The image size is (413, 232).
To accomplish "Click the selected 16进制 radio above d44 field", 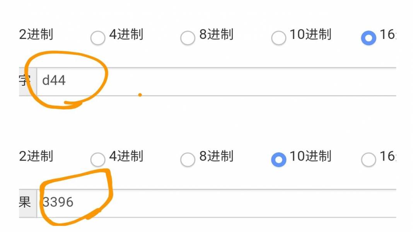I will pyautogui.click(x=369, y=38).
